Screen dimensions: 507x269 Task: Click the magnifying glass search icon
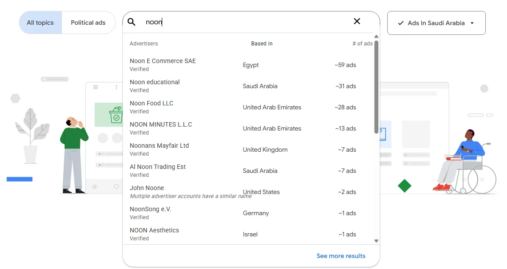pyautogui.click(x=131, y=22)
